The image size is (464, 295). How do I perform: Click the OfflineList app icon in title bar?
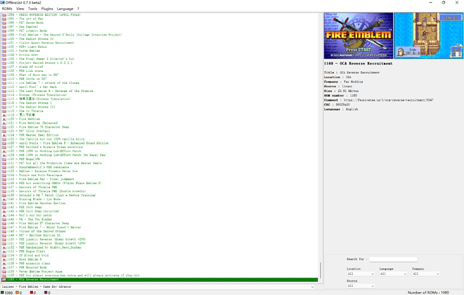pos(3,3)
